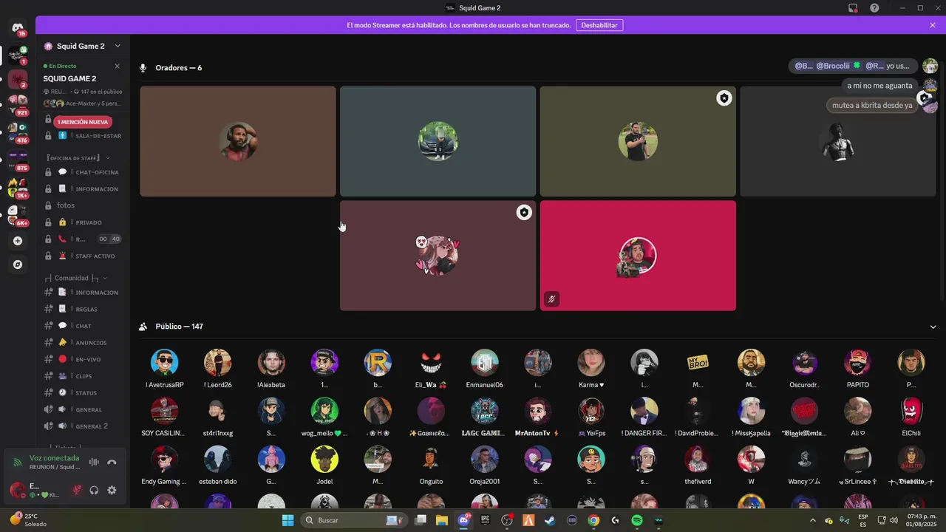946x532 pixels.
Task: Open chat message 'a mi no me aguanta'
Action: pyautogui.click(x=879, y=86)
